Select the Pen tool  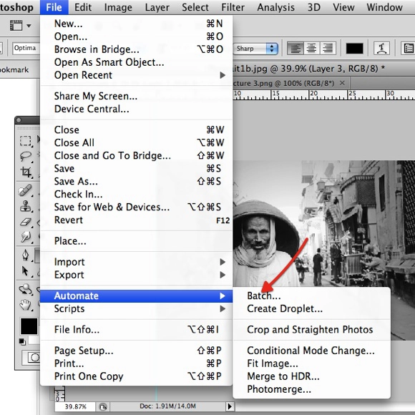[26, 255]
